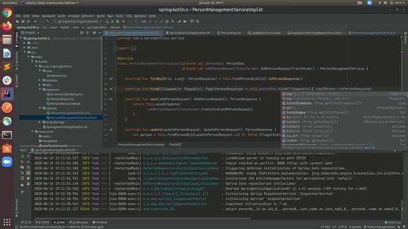Switch to PagingAndSortingRepository.class editor tab
Screen dimensions: 408x229
point(316,33)
